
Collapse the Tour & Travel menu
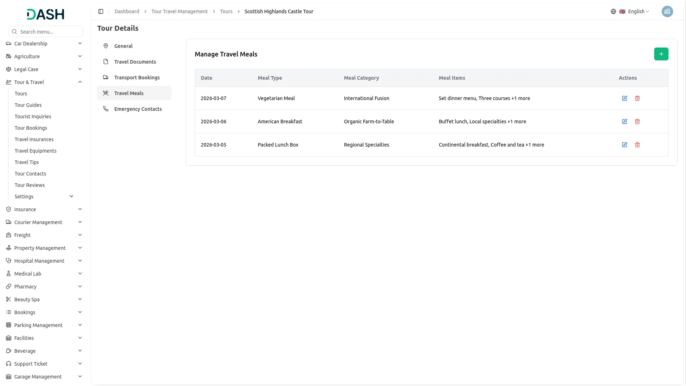[x=44, y=82]
